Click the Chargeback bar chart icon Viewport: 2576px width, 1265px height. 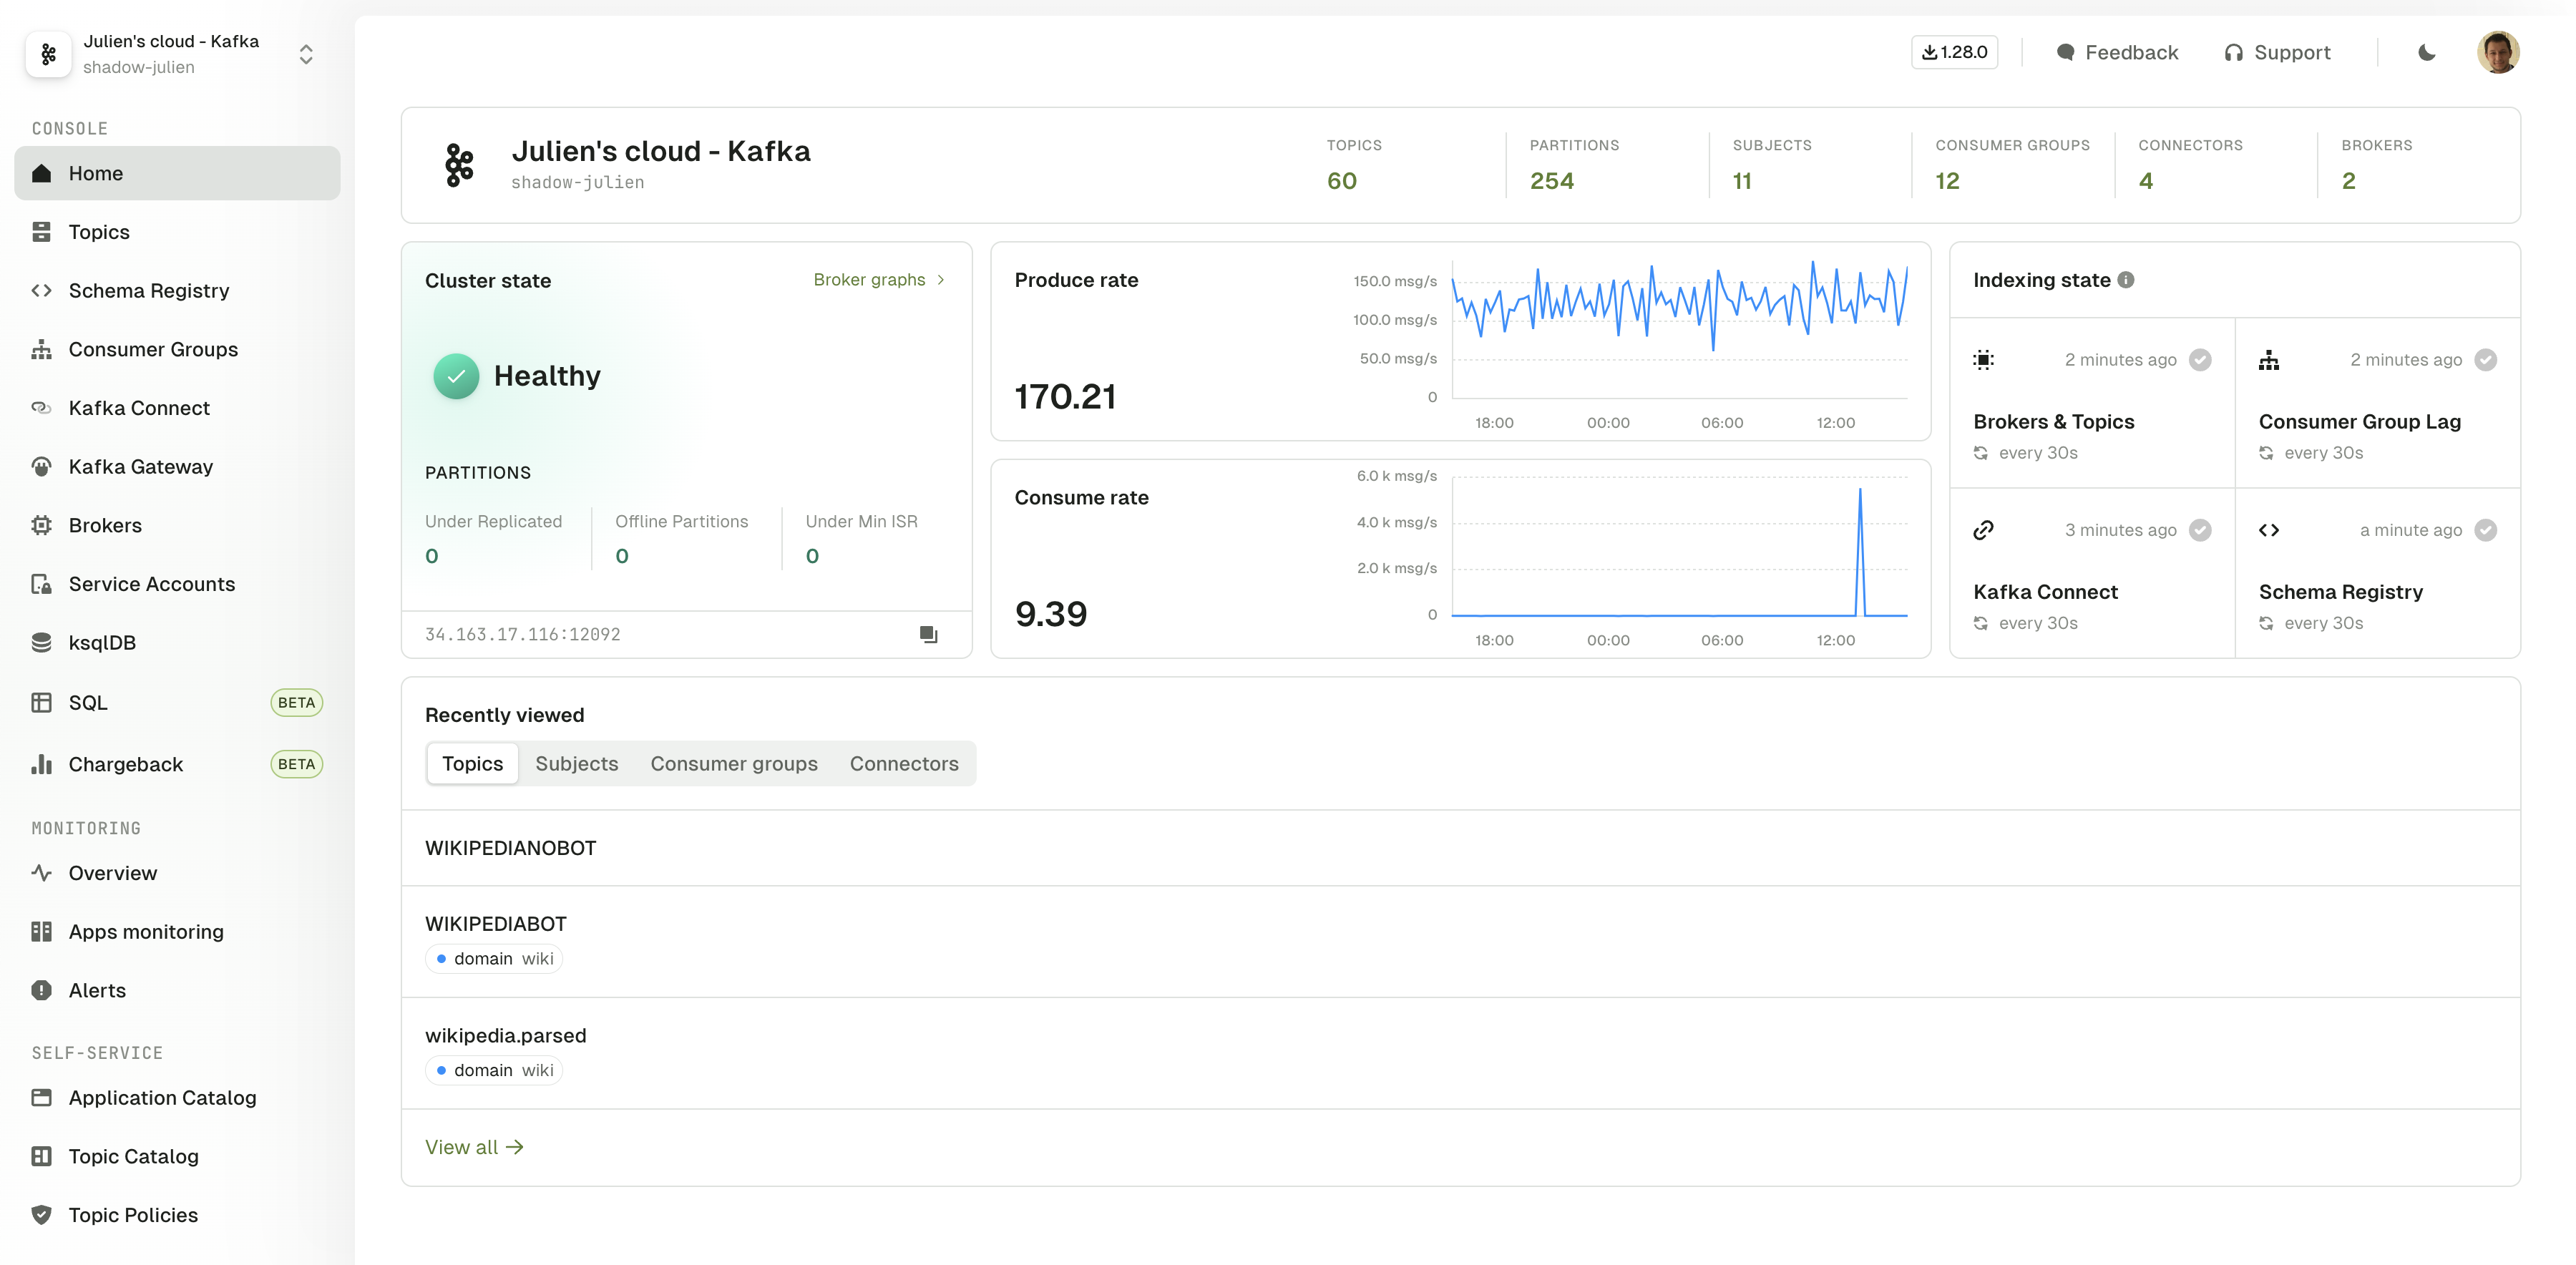pos(41,764)
